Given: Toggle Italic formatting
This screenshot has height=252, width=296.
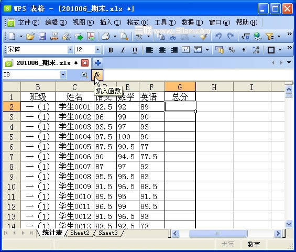Looking at the screenshot, I should click(123, 50).
